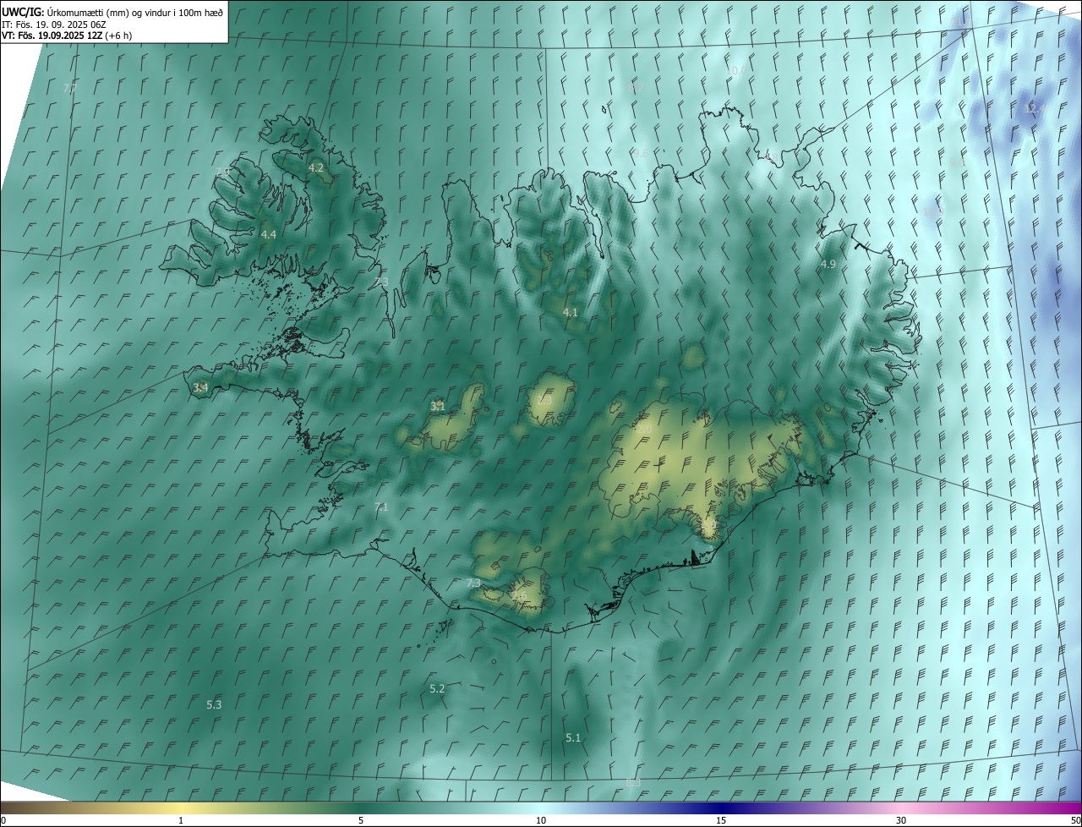The height and width of the screenshot is (827, 1082).
Task: Click the 12.4 value label in the blue area
Action: pos(1035,109)
